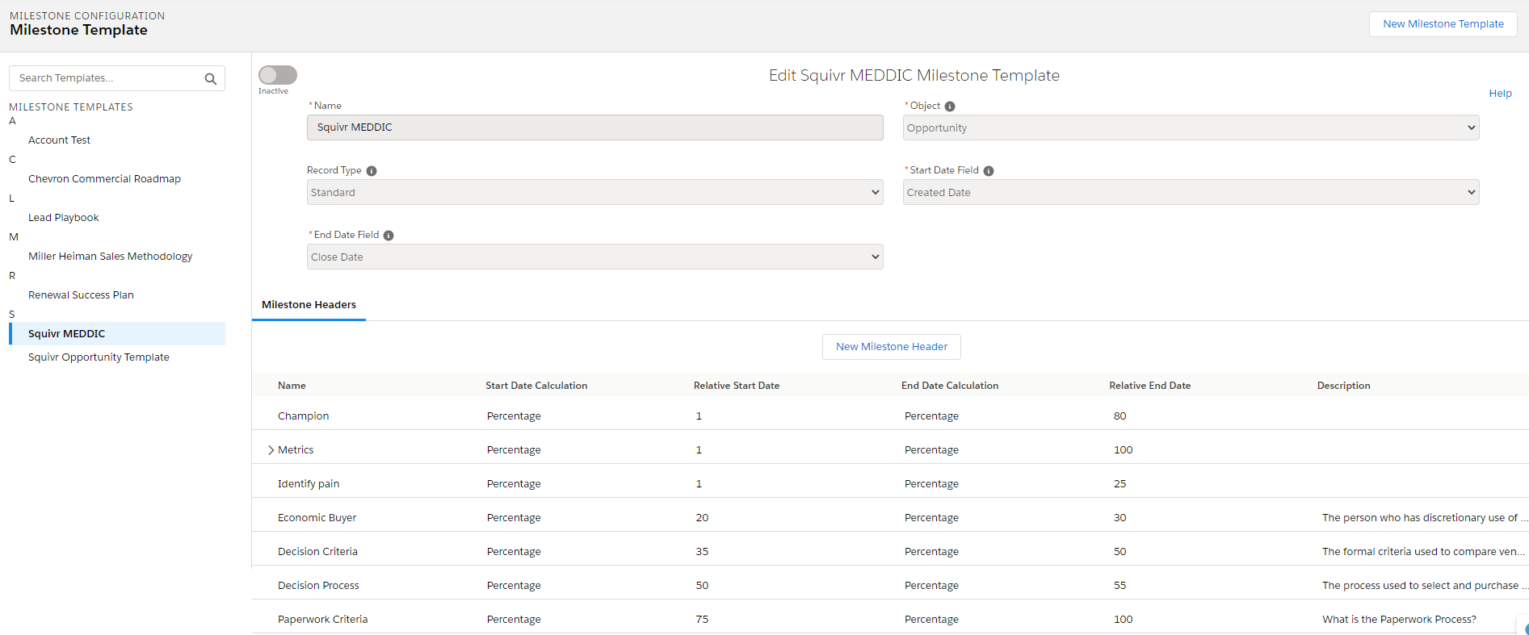Click Champion's Start Date Calculation Percentage cell

click(514, 416)
